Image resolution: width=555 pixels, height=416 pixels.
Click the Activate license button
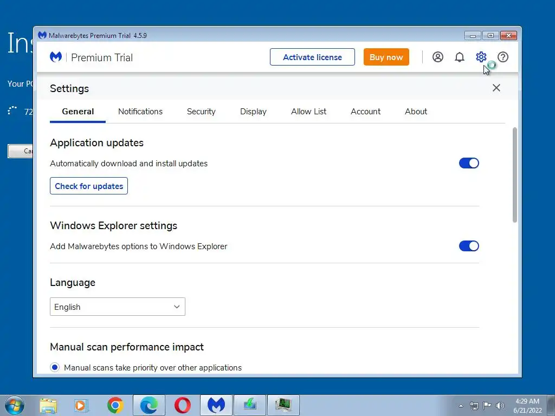coord(312,57)
